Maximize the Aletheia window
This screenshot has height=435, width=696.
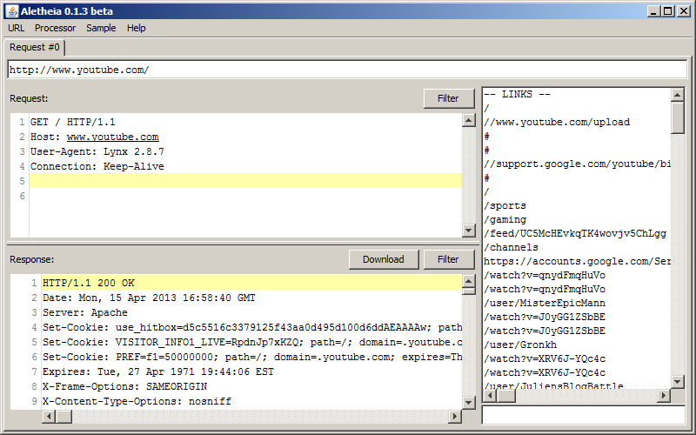(x=667, y=11)
